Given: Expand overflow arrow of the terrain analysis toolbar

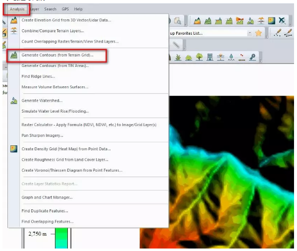Looking at the screenshot, I should (290, 24).
